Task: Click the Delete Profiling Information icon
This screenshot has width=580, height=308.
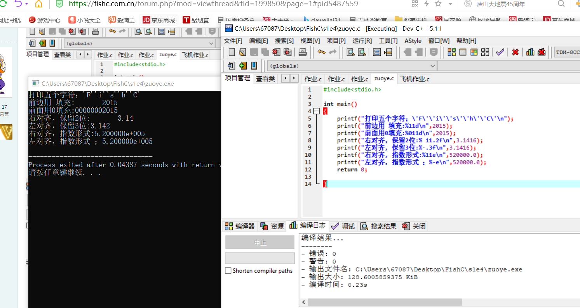Action: coord(542,52)
